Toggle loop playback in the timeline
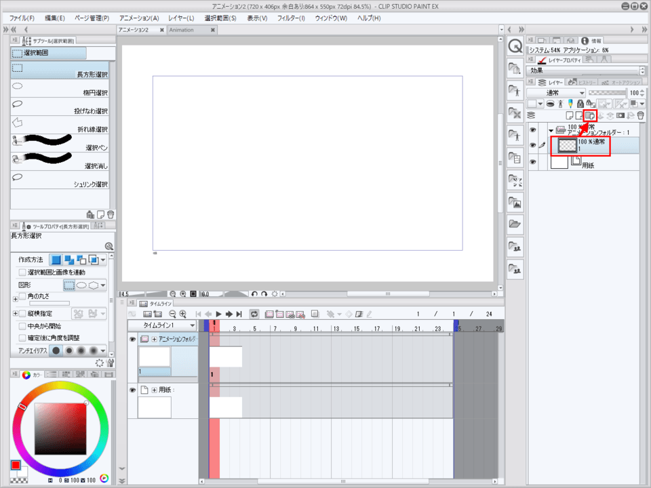Viewport: 651px width, 488px height. point(254,314)
